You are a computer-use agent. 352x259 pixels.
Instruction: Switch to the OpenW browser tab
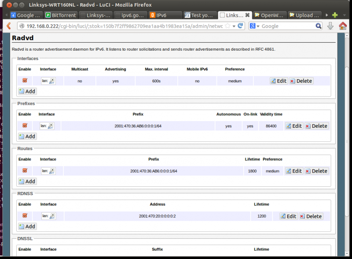point(268,15)
